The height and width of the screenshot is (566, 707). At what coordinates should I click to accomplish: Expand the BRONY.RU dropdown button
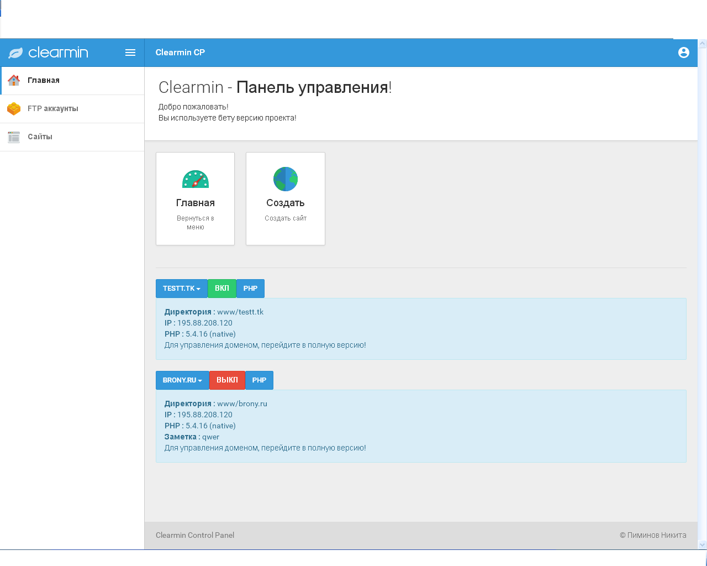[x=182, y=380]
